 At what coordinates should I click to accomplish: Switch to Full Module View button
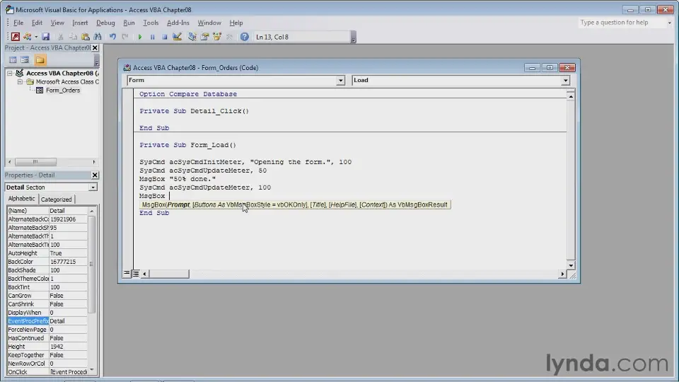pyautogui.click(x=135, y=273)
